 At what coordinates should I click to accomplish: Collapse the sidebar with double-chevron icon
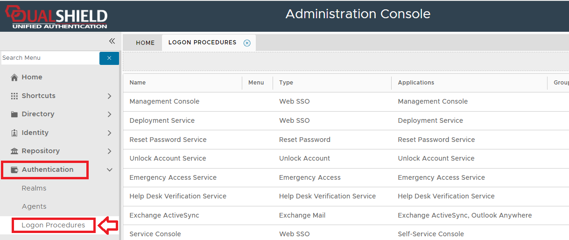[112, 41]
